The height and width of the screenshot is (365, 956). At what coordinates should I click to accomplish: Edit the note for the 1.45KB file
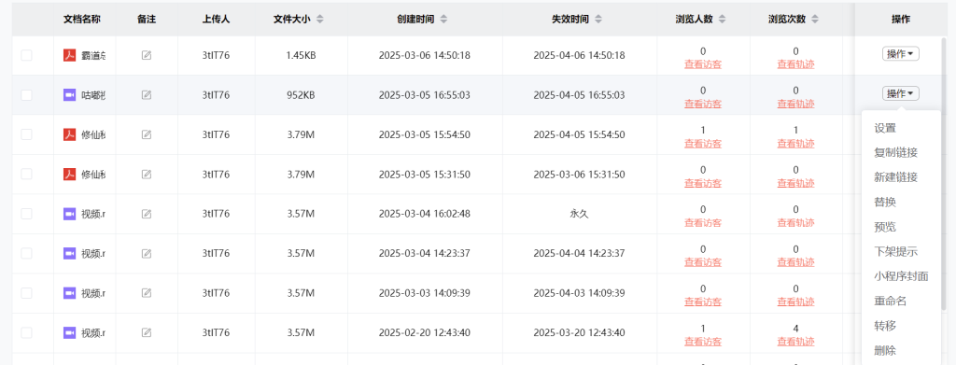point(147,55)
